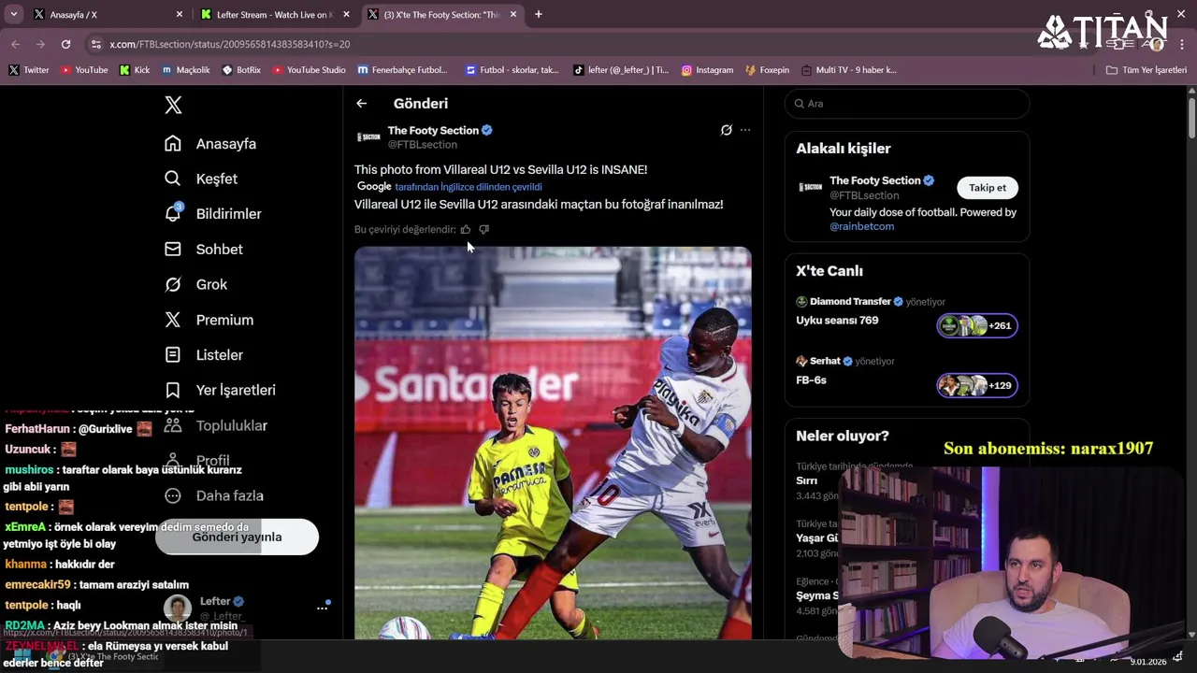Open the post's three-dot more menu
The height and width of the screenshot is (673, 1197).
[745, 130]
